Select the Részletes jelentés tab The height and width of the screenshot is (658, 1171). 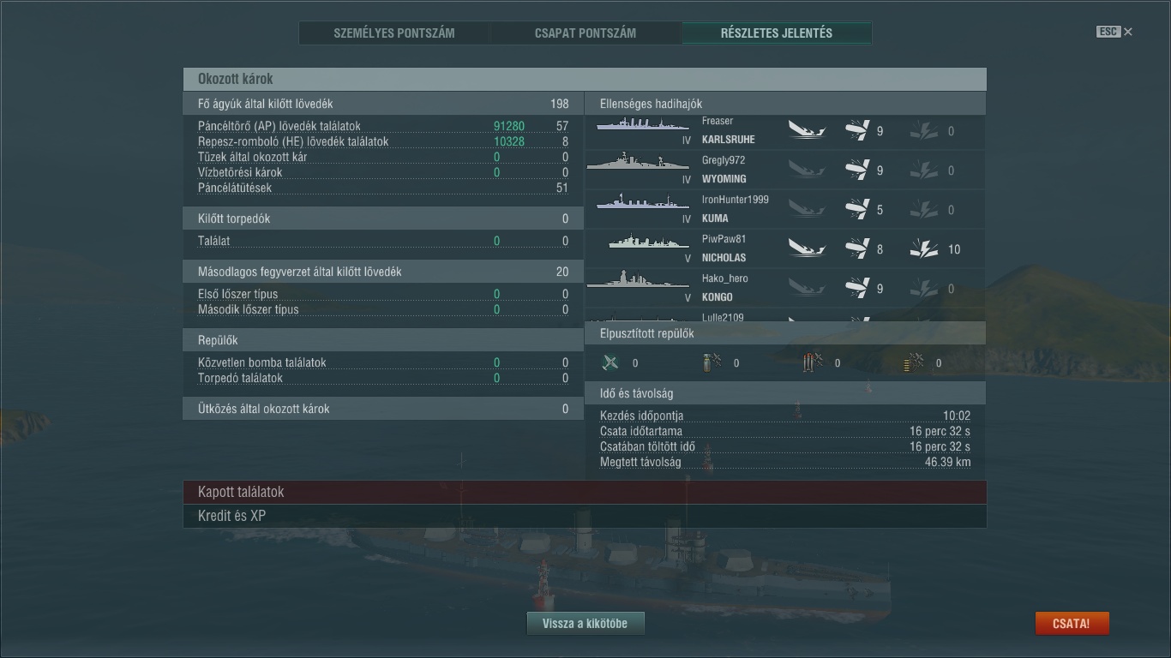point(777,33)
